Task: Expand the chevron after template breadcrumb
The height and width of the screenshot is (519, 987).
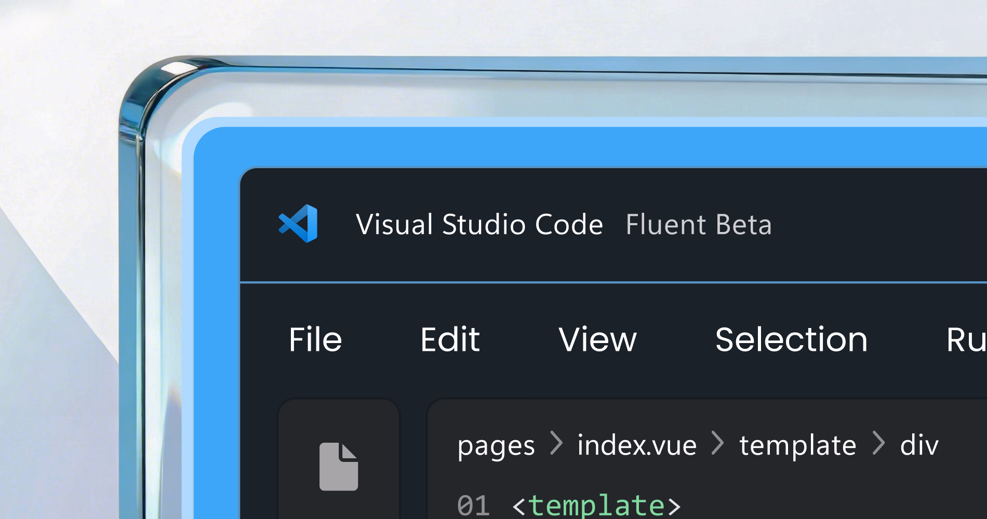Action: pyautogui.click(x=878, y=443)
